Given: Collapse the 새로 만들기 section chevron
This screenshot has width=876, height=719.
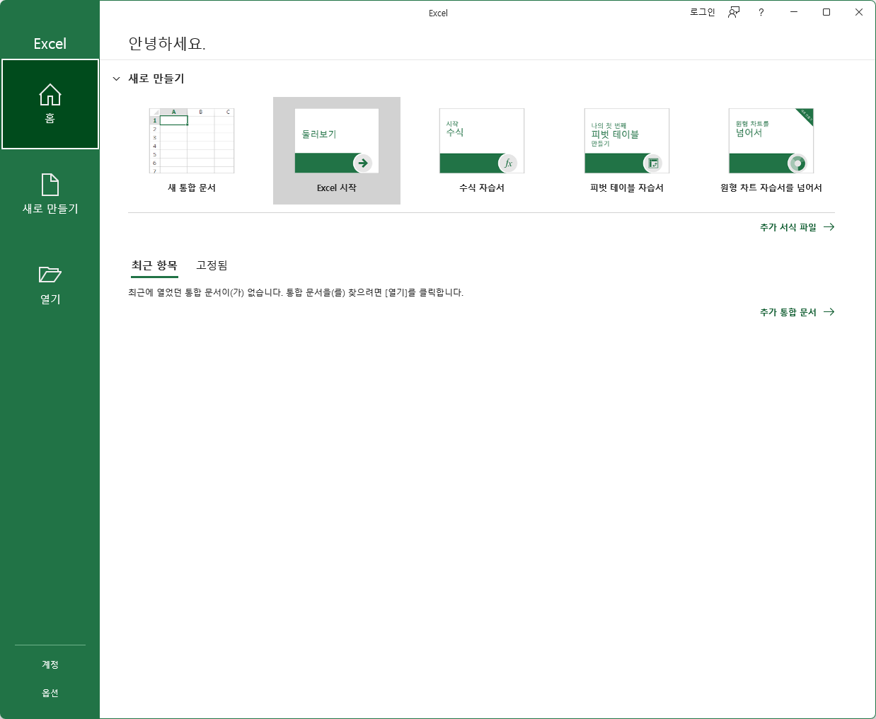Looking at the screenshot, I should click(x=117, y=79).
